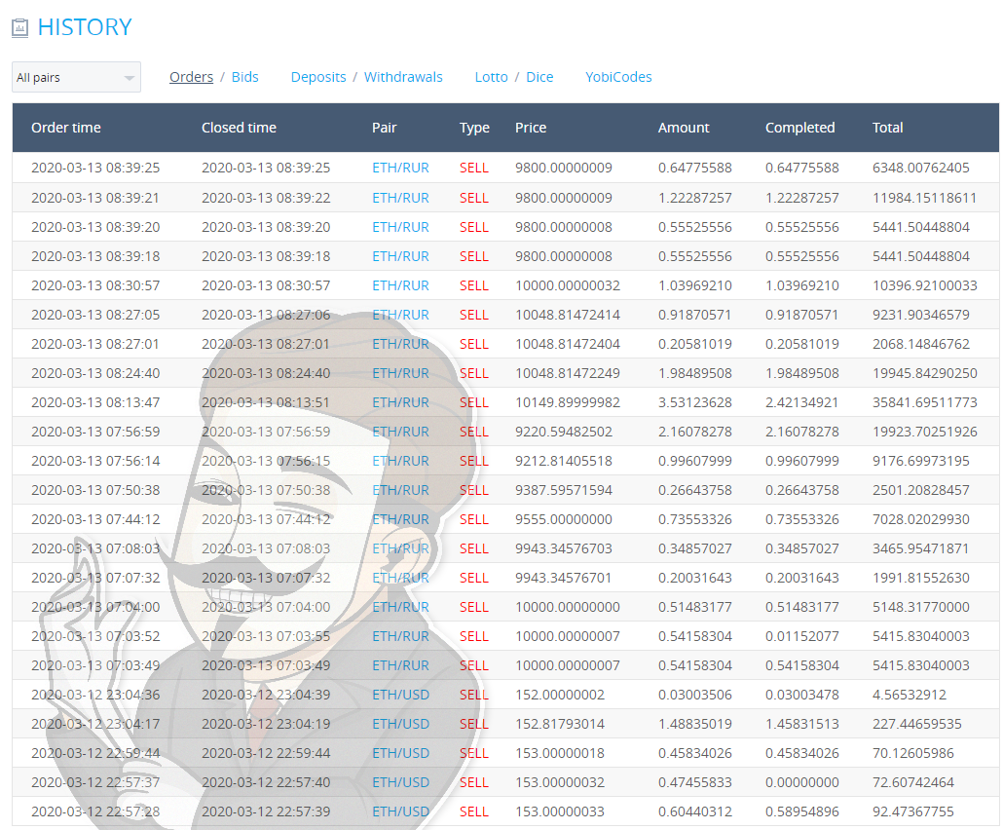Viewport: 1003px width, 830px height.
Task: Open ETH/USD link in 23:04:36 order row
Action: [x=400, y=695]
